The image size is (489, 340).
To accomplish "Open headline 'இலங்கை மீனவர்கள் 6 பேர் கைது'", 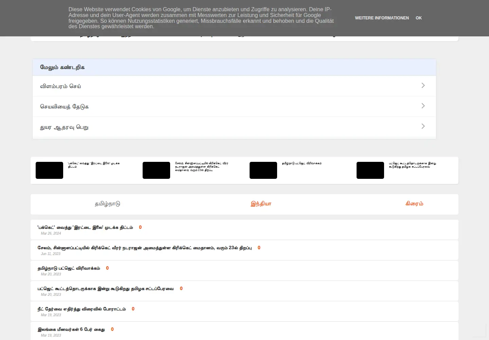I will pyautogui.click(x=71, y=329).
